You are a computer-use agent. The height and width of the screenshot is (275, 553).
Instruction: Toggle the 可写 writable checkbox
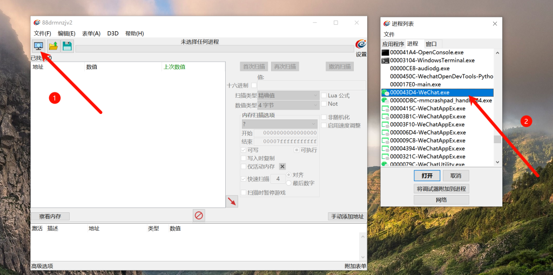point(244,150)
